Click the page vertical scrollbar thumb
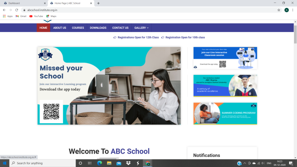The height and width of the screenshot is (167, 297). 295,35
